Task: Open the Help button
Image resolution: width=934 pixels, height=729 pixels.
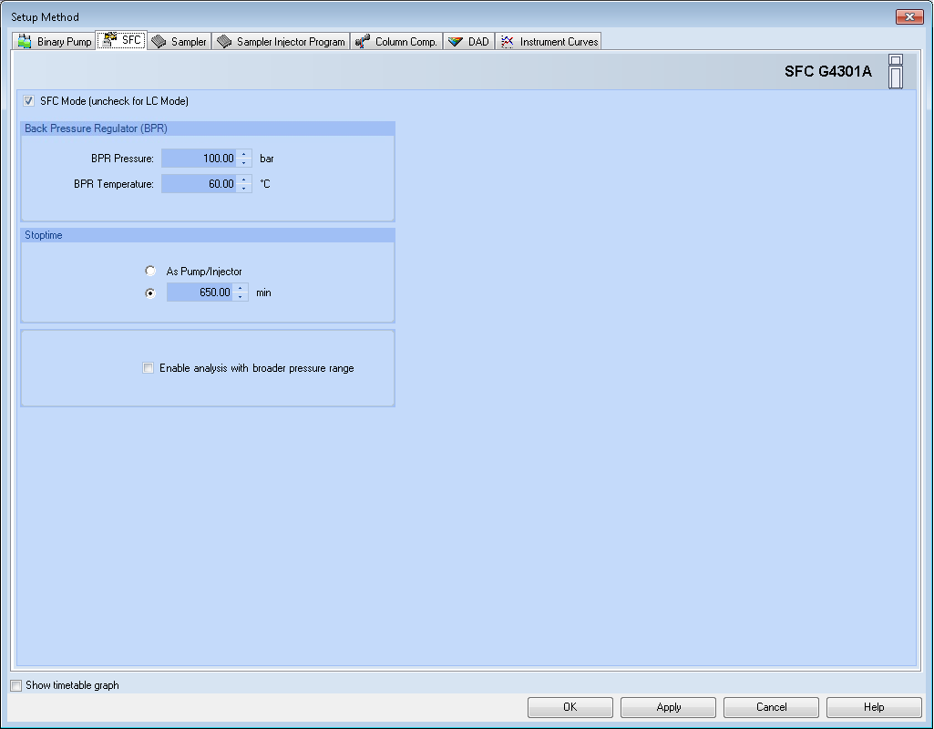Action: 873,707
